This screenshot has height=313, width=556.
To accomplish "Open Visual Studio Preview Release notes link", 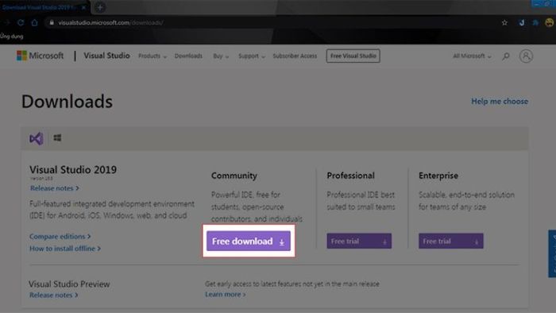I will pyautogui.click(x=53, y=295).
